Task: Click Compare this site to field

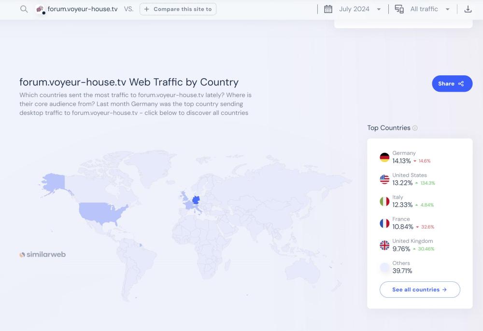Action: click(178, 9)
